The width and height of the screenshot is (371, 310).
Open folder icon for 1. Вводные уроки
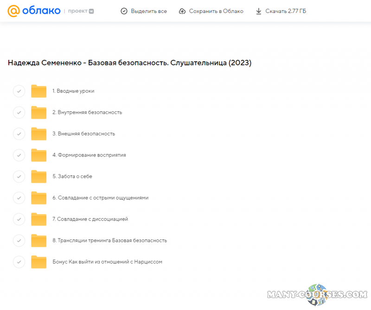coord(39,91)
